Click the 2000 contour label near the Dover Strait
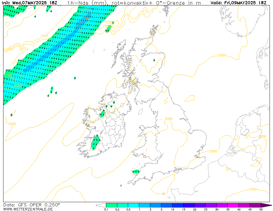This screenshot has width=273, height=211. [213, 151]
